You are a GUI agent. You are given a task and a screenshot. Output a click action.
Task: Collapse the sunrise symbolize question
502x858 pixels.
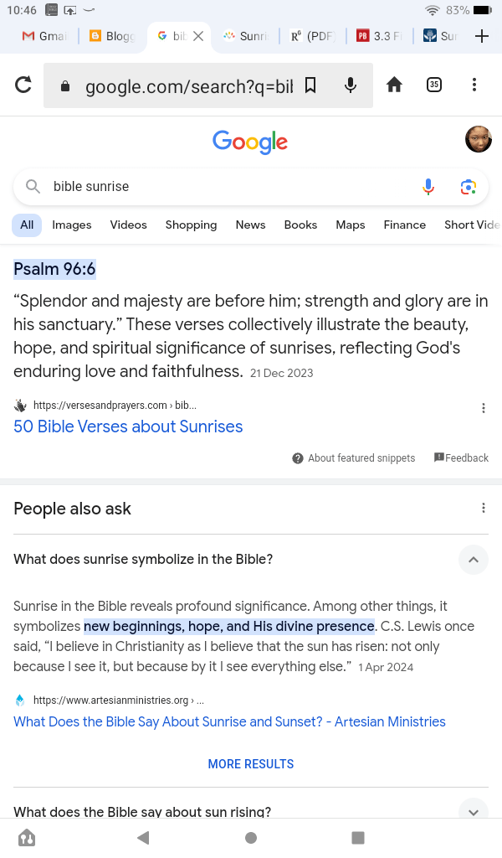click(473, 560)
